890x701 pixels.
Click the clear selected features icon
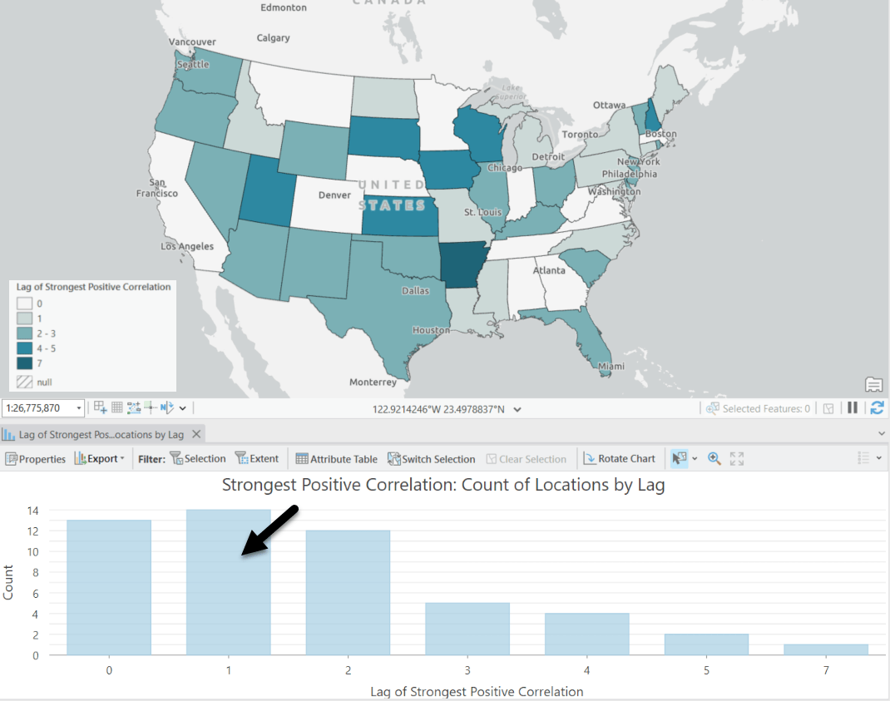[828, 408]
